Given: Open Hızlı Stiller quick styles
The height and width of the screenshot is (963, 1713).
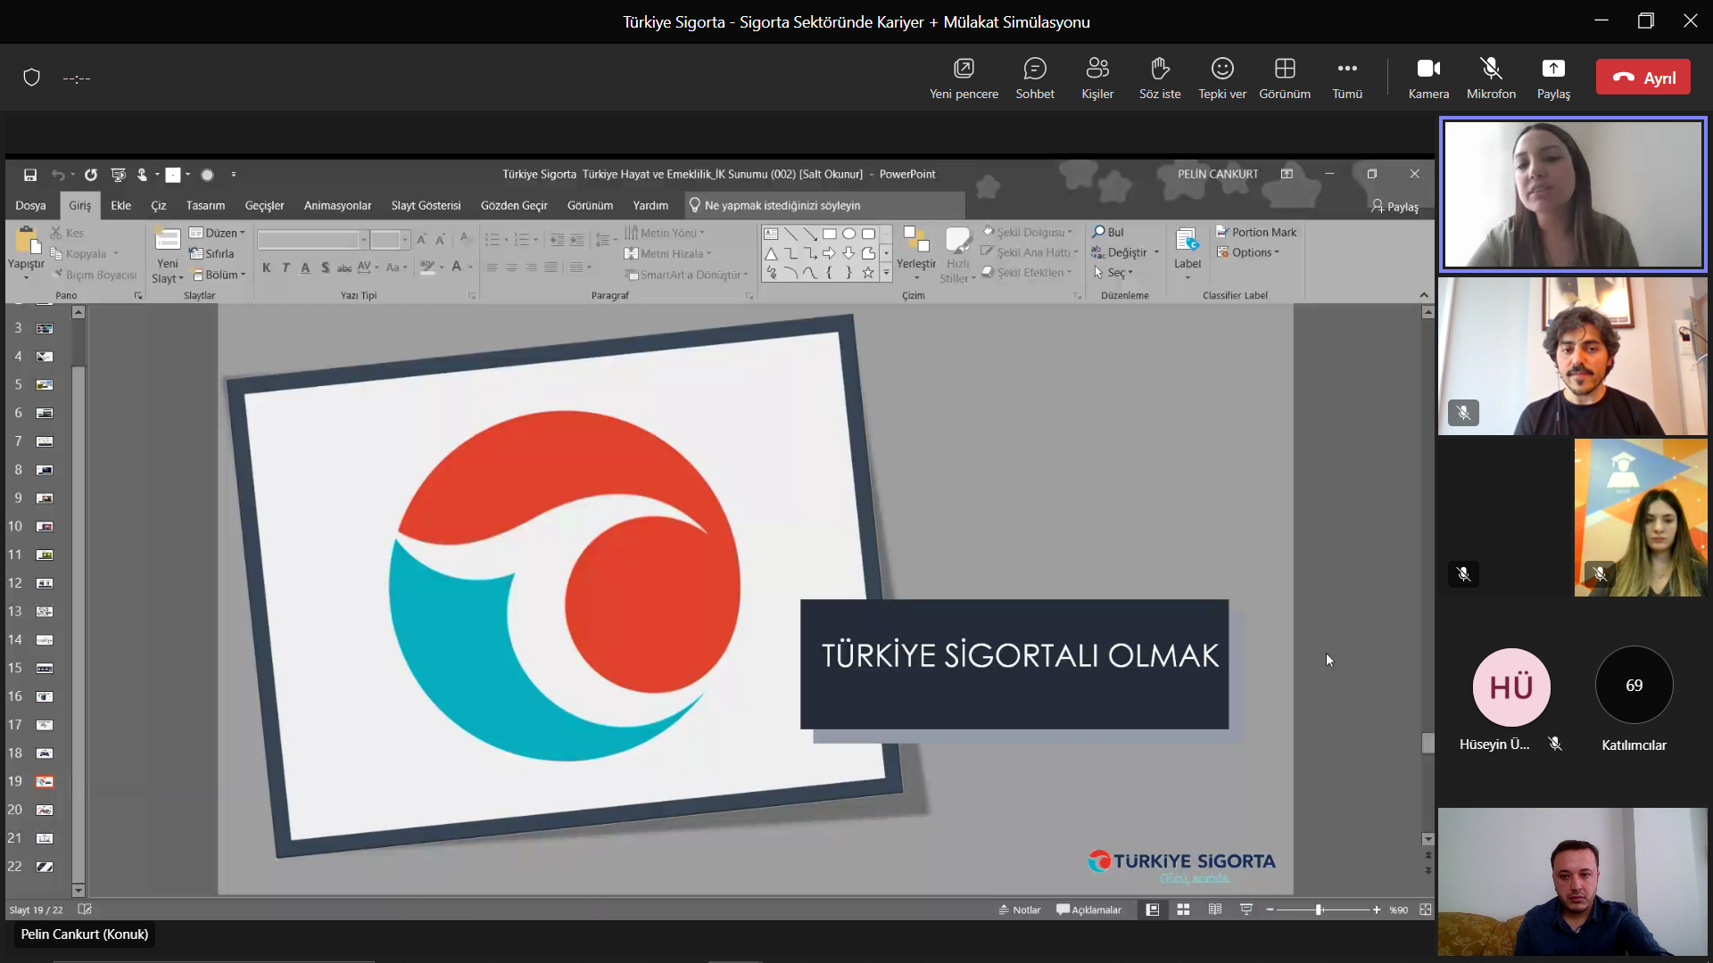Looking at the screenshot, I should 957,255.
